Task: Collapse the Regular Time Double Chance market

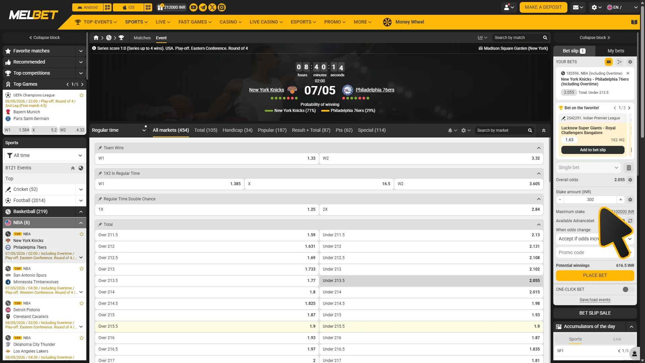Action: coord(539,199)
